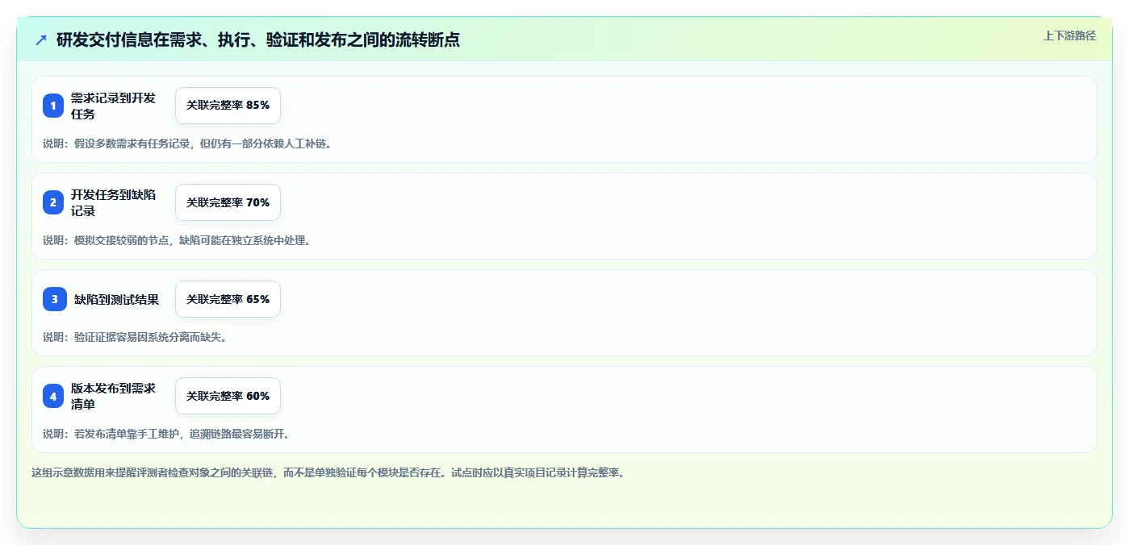Select the 关联完整率 70% pill
Screen dimensions: 1129x545
[x=228, y=202]
